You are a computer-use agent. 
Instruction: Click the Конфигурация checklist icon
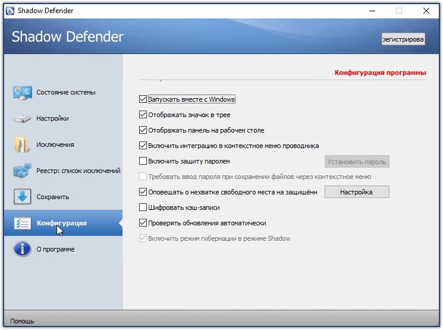click(x=23, y=223)
